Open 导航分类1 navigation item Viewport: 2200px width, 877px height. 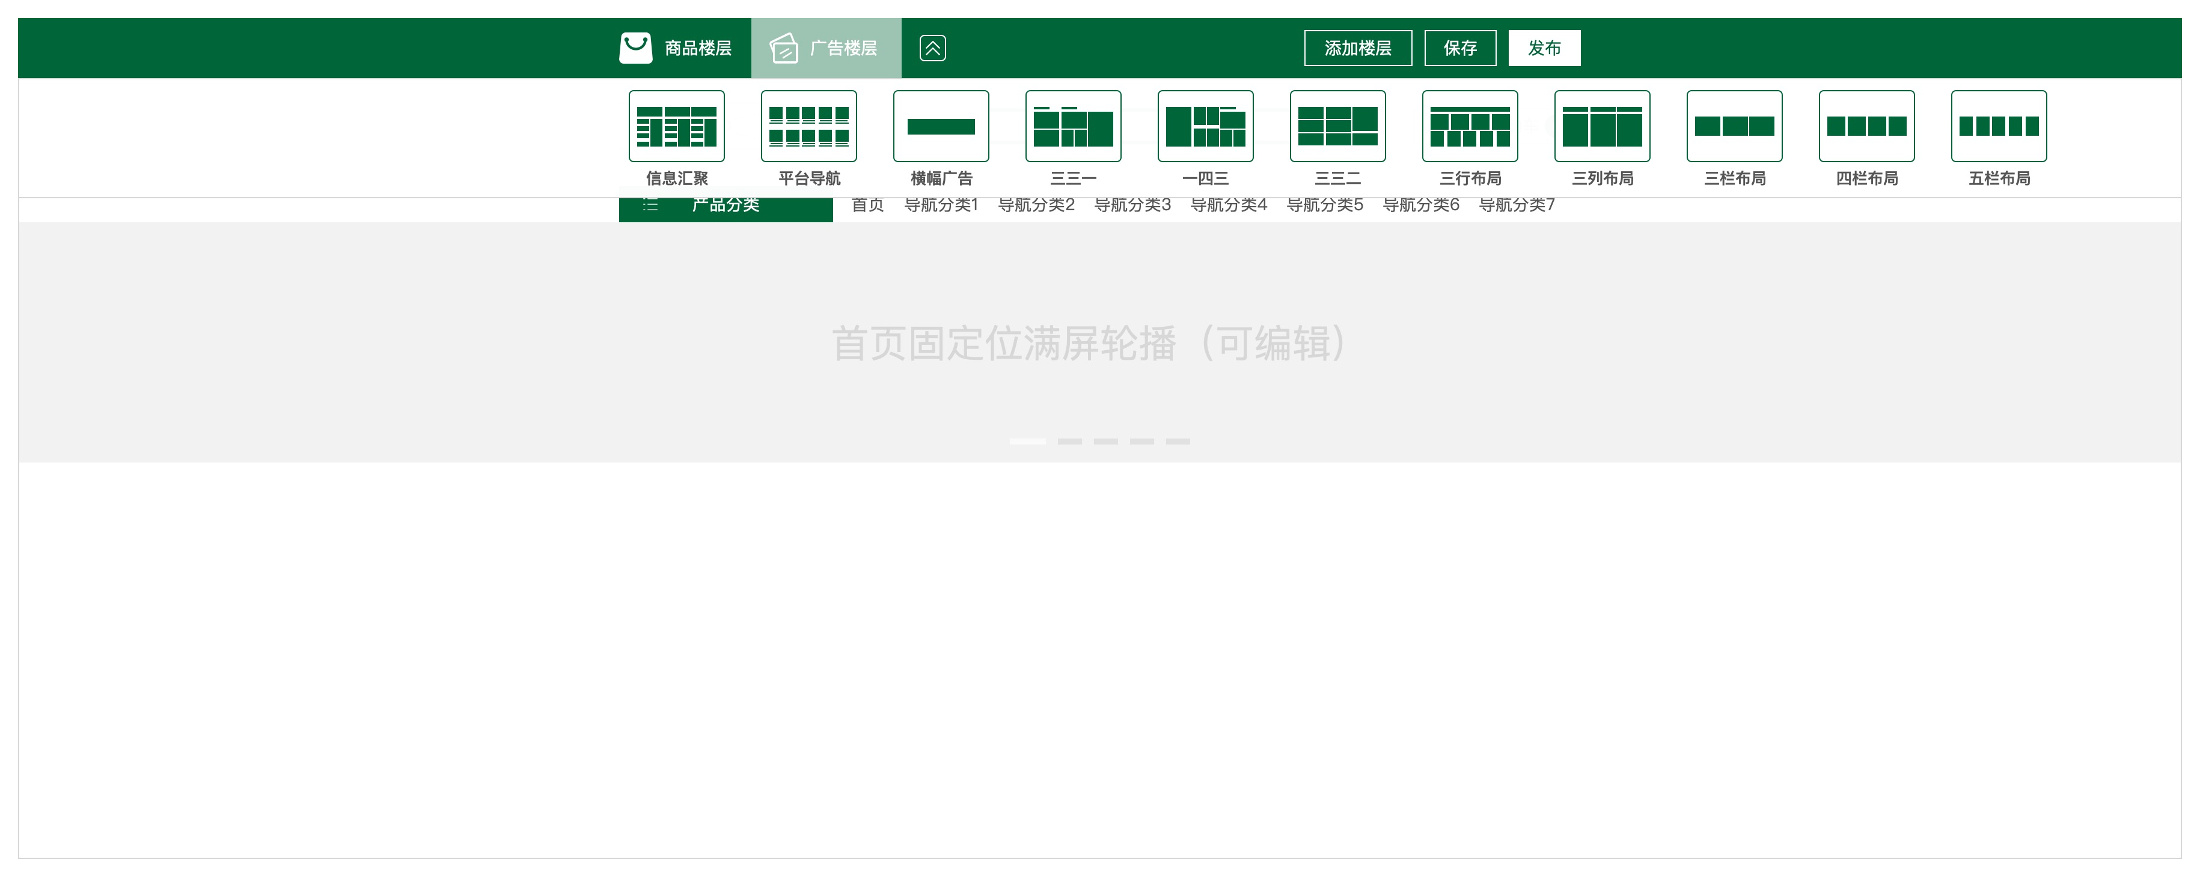click(x=941, y=205)
